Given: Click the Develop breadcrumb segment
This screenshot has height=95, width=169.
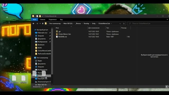Looking at the screenshot, I should [x=86, y=23].
